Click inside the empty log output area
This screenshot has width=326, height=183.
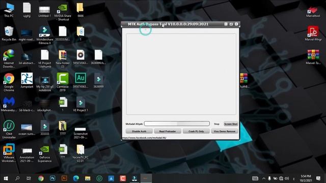(x=181, y=74)
